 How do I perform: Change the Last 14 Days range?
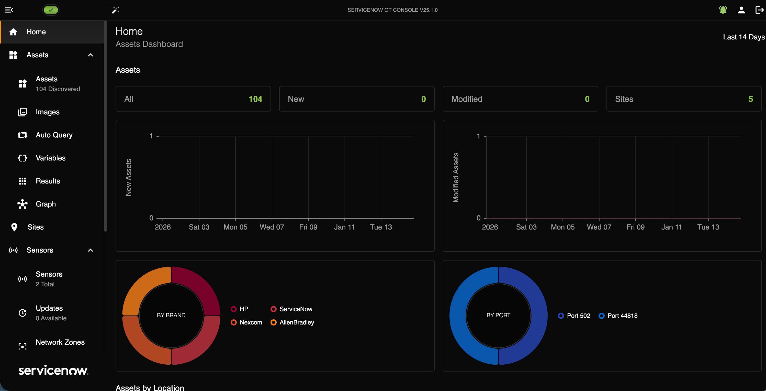[x=744, y=37]
